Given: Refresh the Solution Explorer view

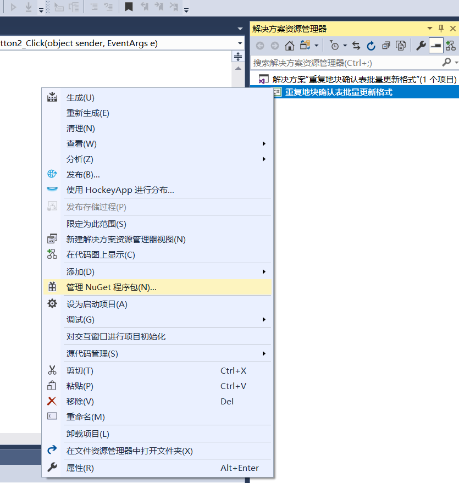Looking at the screenshot, I should (x=372, y=45).
